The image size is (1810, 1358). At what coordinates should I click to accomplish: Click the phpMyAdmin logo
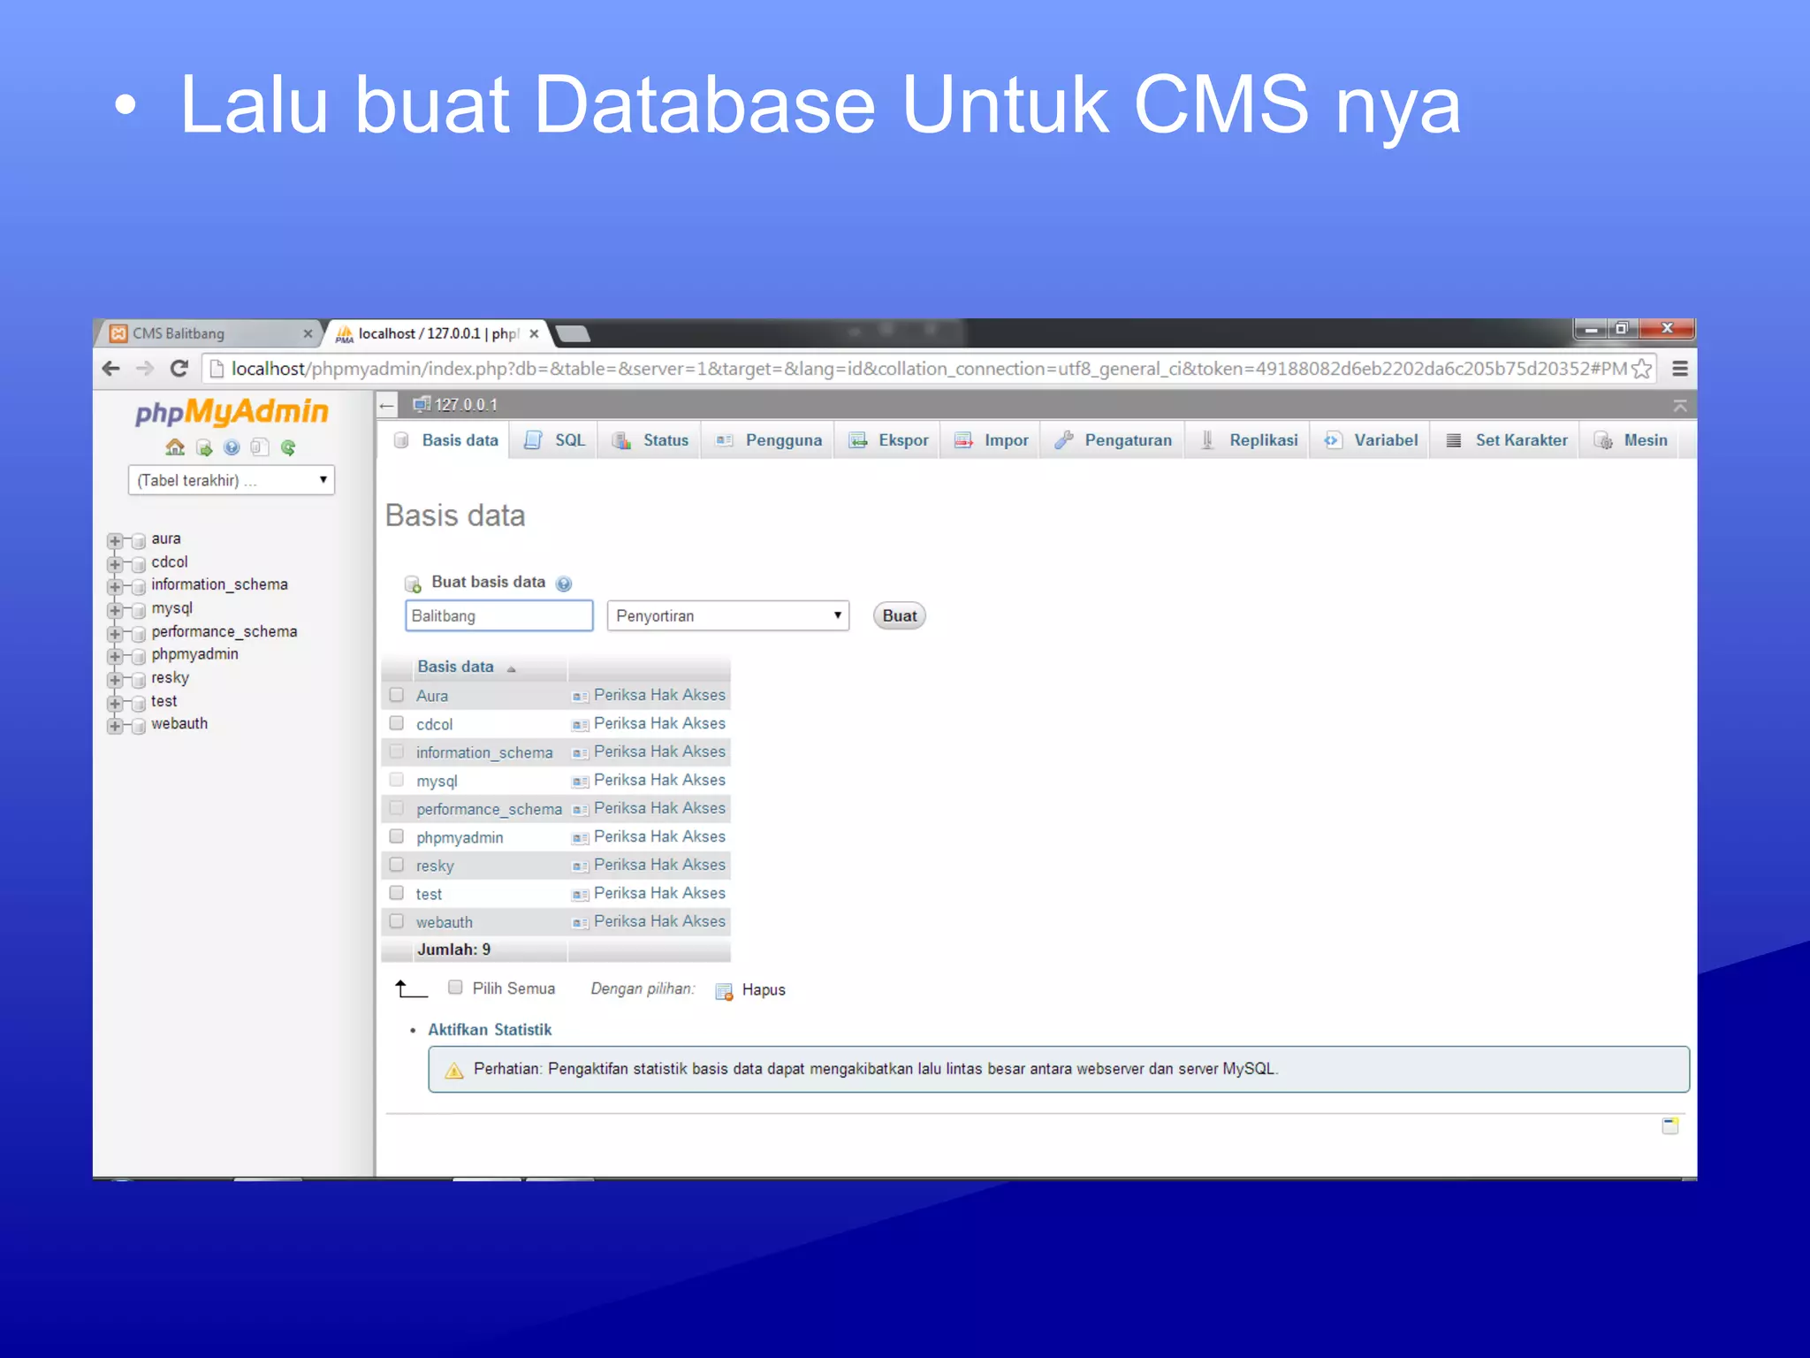(232, 412)
